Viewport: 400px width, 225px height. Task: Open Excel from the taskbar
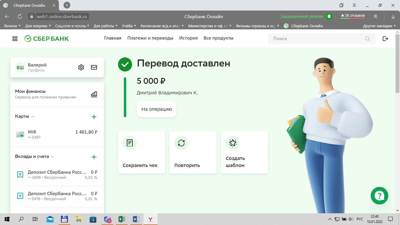click(122, 219)
